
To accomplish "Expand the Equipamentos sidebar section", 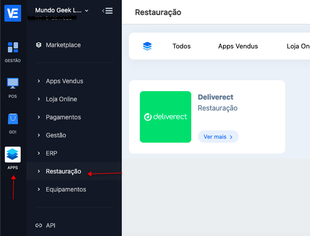I will (66, 189).
